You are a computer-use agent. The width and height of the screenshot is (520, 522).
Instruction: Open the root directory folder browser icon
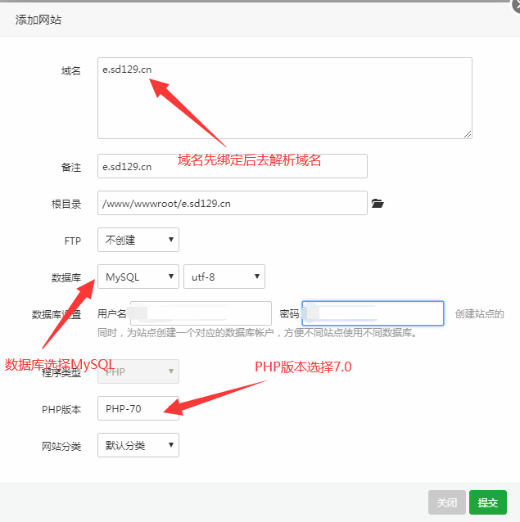tap(378, 203)
